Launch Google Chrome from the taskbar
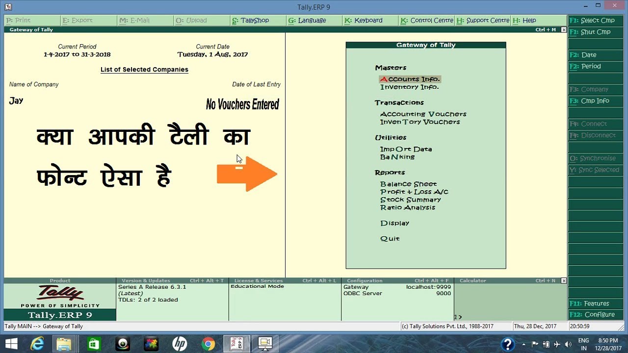Image resolution: width=628 pixels, height=353 pixels. tap(208, 344)
